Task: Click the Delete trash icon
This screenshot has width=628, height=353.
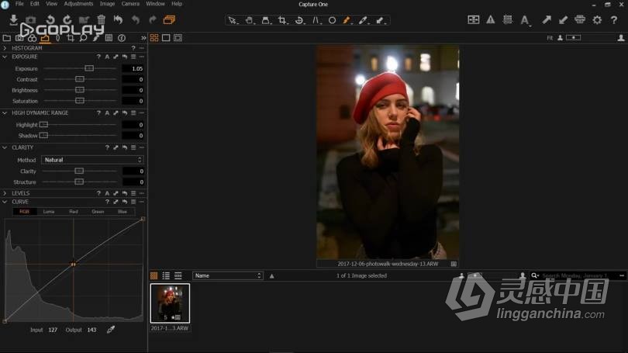Action: pos(101,19)
